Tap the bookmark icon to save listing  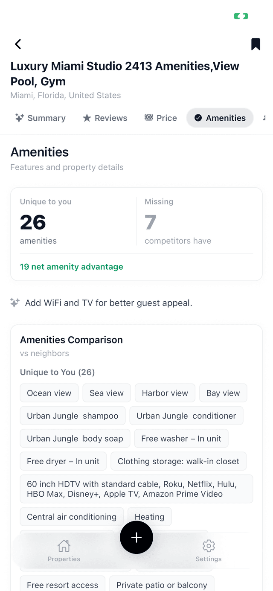[256, 44]
